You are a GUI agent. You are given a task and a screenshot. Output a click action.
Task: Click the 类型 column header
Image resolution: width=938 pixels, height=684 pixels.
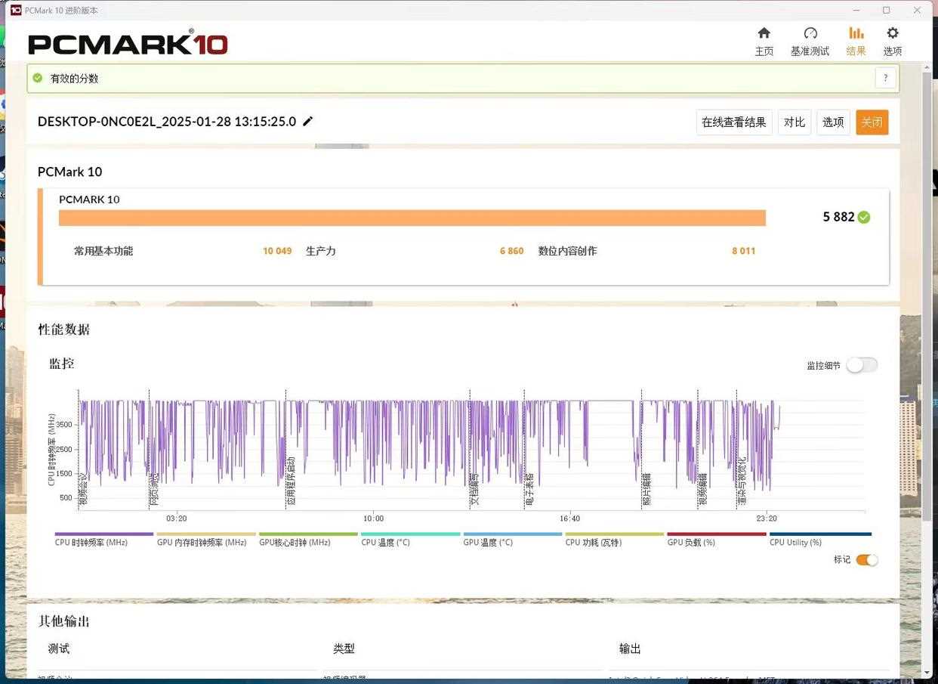[x=344, y=648]
